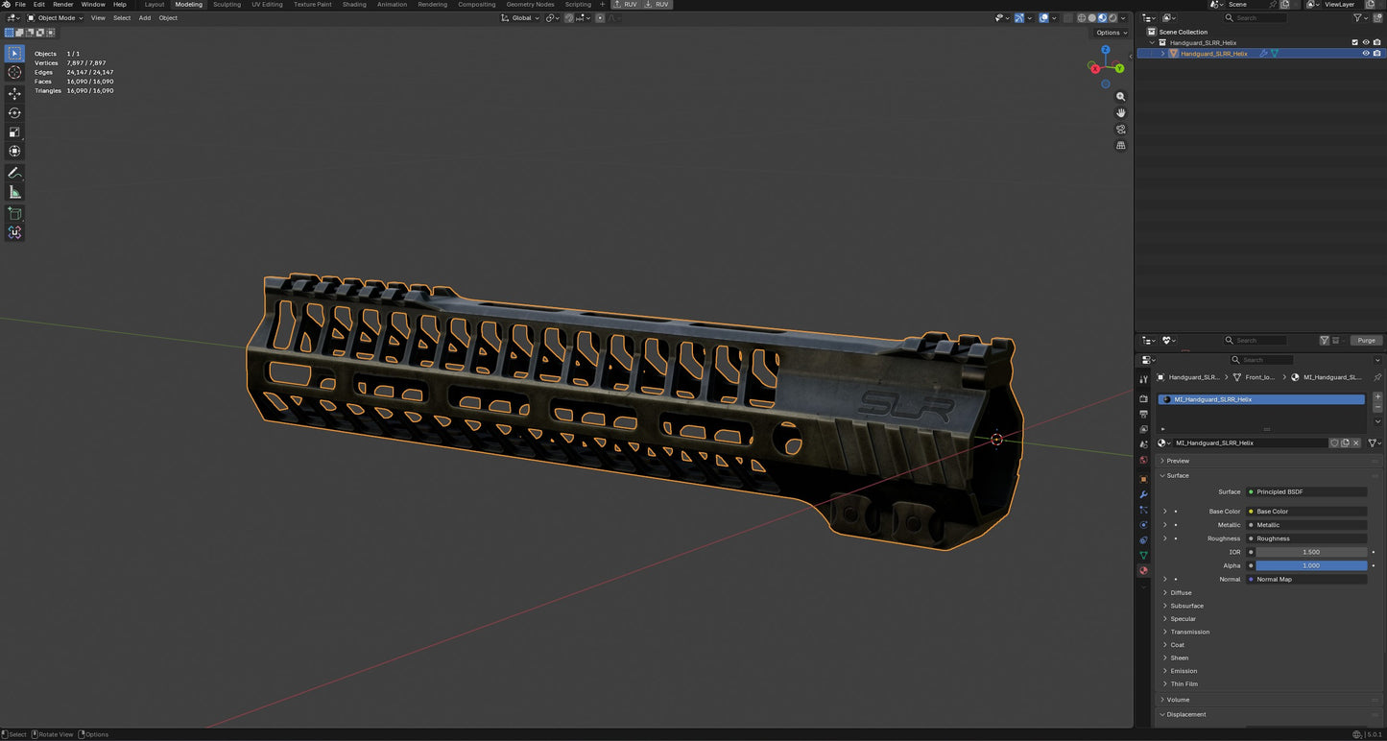Toggle camera view icon in viewport

1120,130
